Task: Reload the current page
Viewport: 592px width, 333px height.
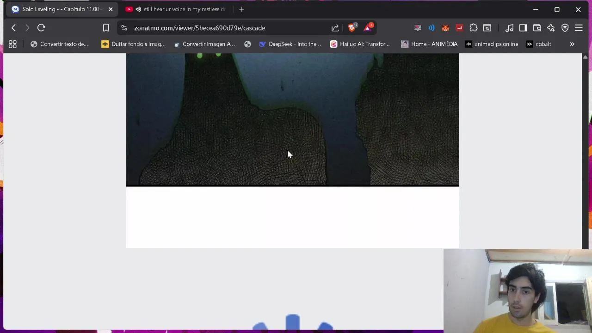Action: (x=41, y=28)
